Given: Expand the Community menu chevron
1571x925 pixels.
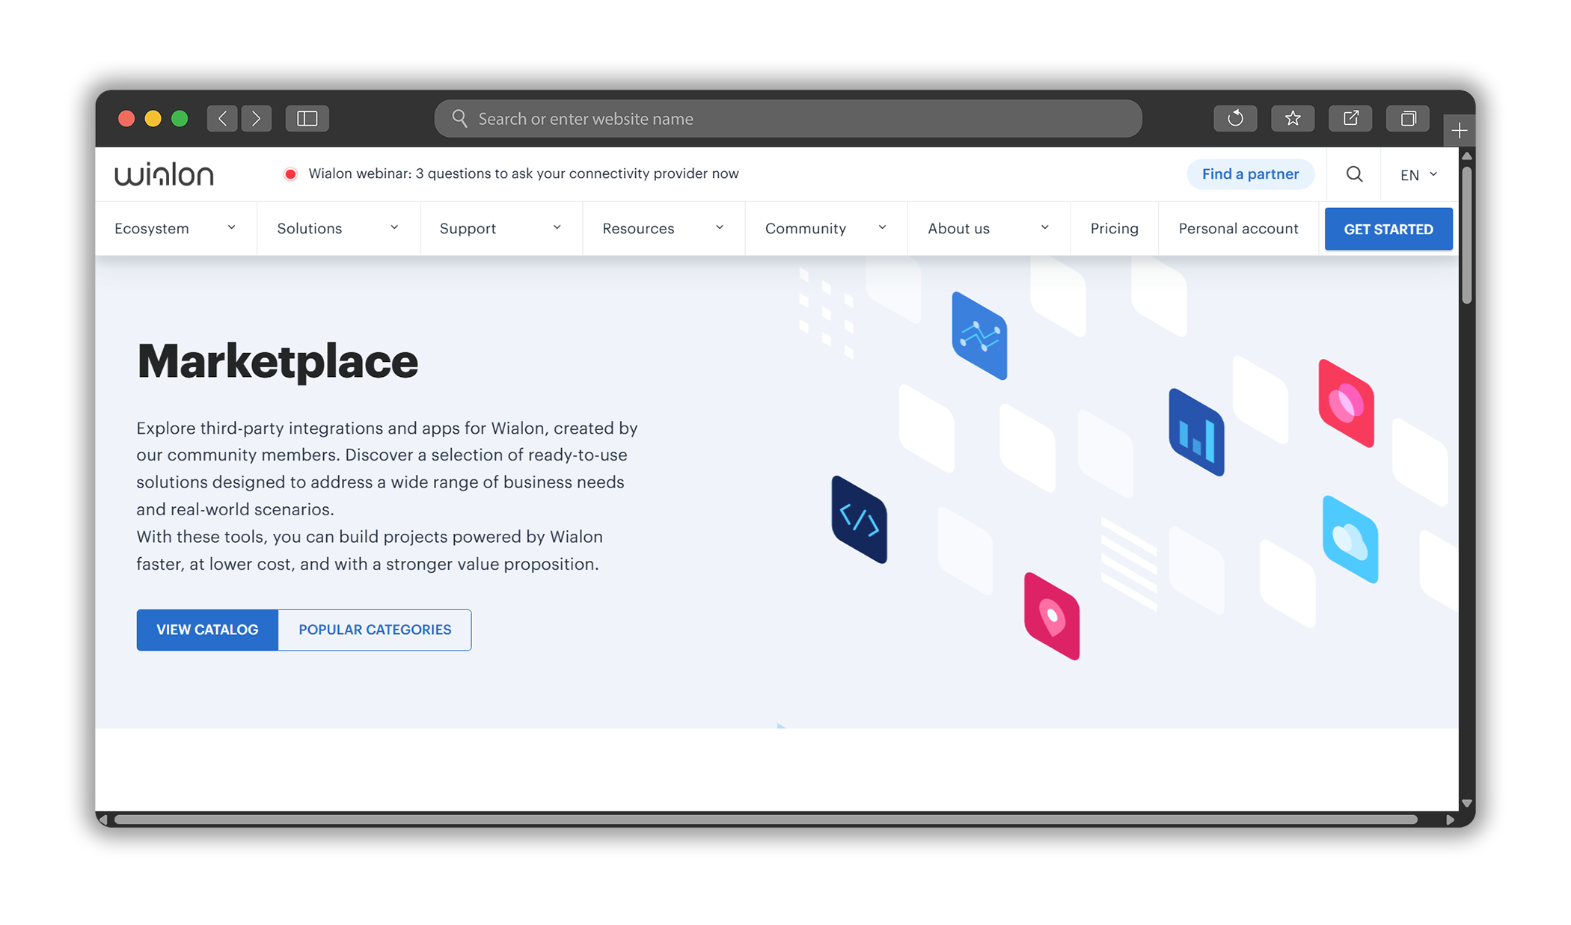Looking at the screenshot, I should [x=882, y=228].
